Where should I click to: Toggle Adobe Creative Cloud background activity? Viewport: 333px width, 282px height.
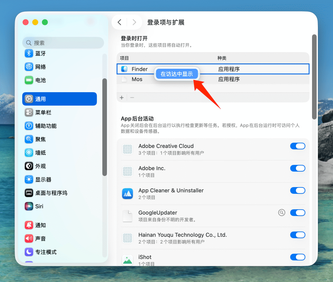(298, 146)
